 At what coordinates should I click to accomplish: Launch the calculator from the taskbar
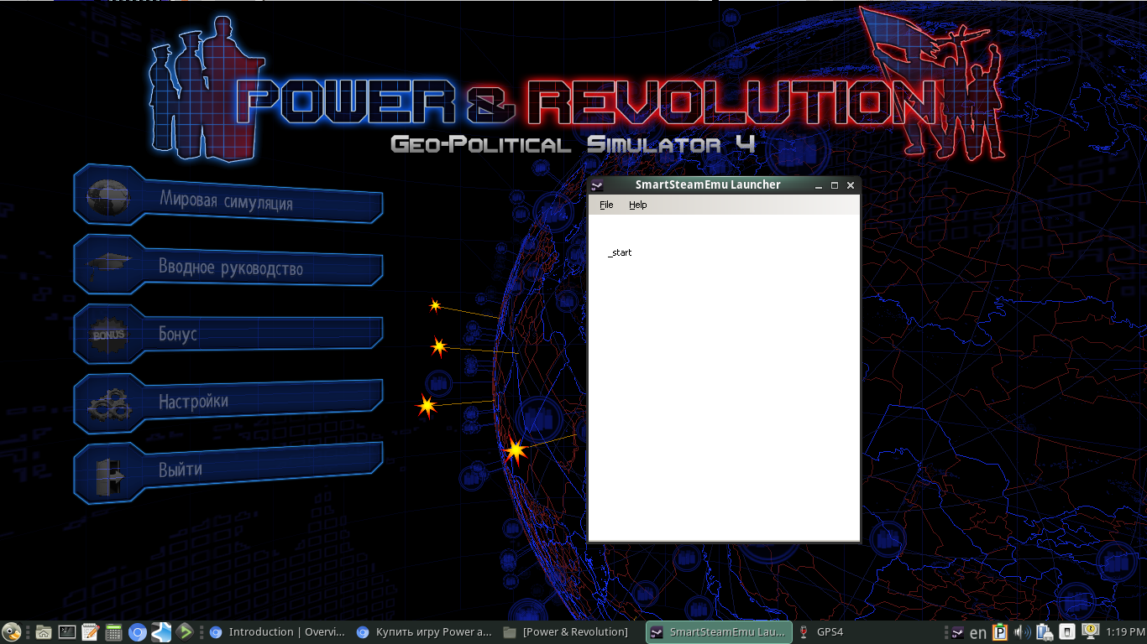(x=114, y=632)
